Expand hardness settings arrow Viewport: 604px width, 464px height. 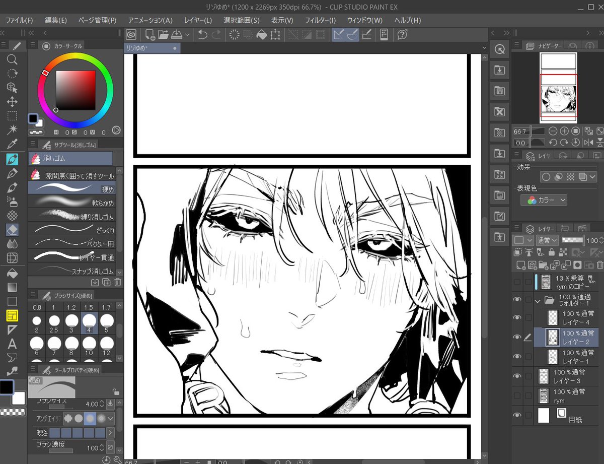click(111, 432)
